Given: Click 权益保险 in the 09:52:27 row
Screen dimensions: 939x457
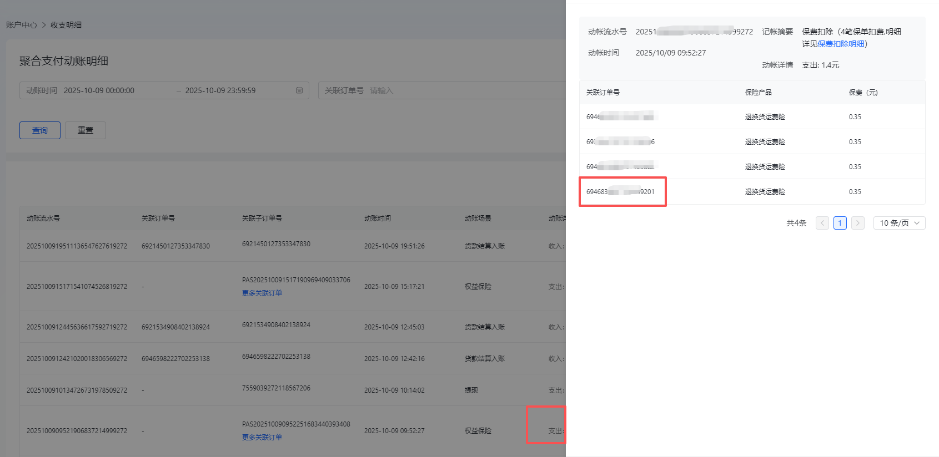Looking at the screenshot, I should [x=478, y=430].
